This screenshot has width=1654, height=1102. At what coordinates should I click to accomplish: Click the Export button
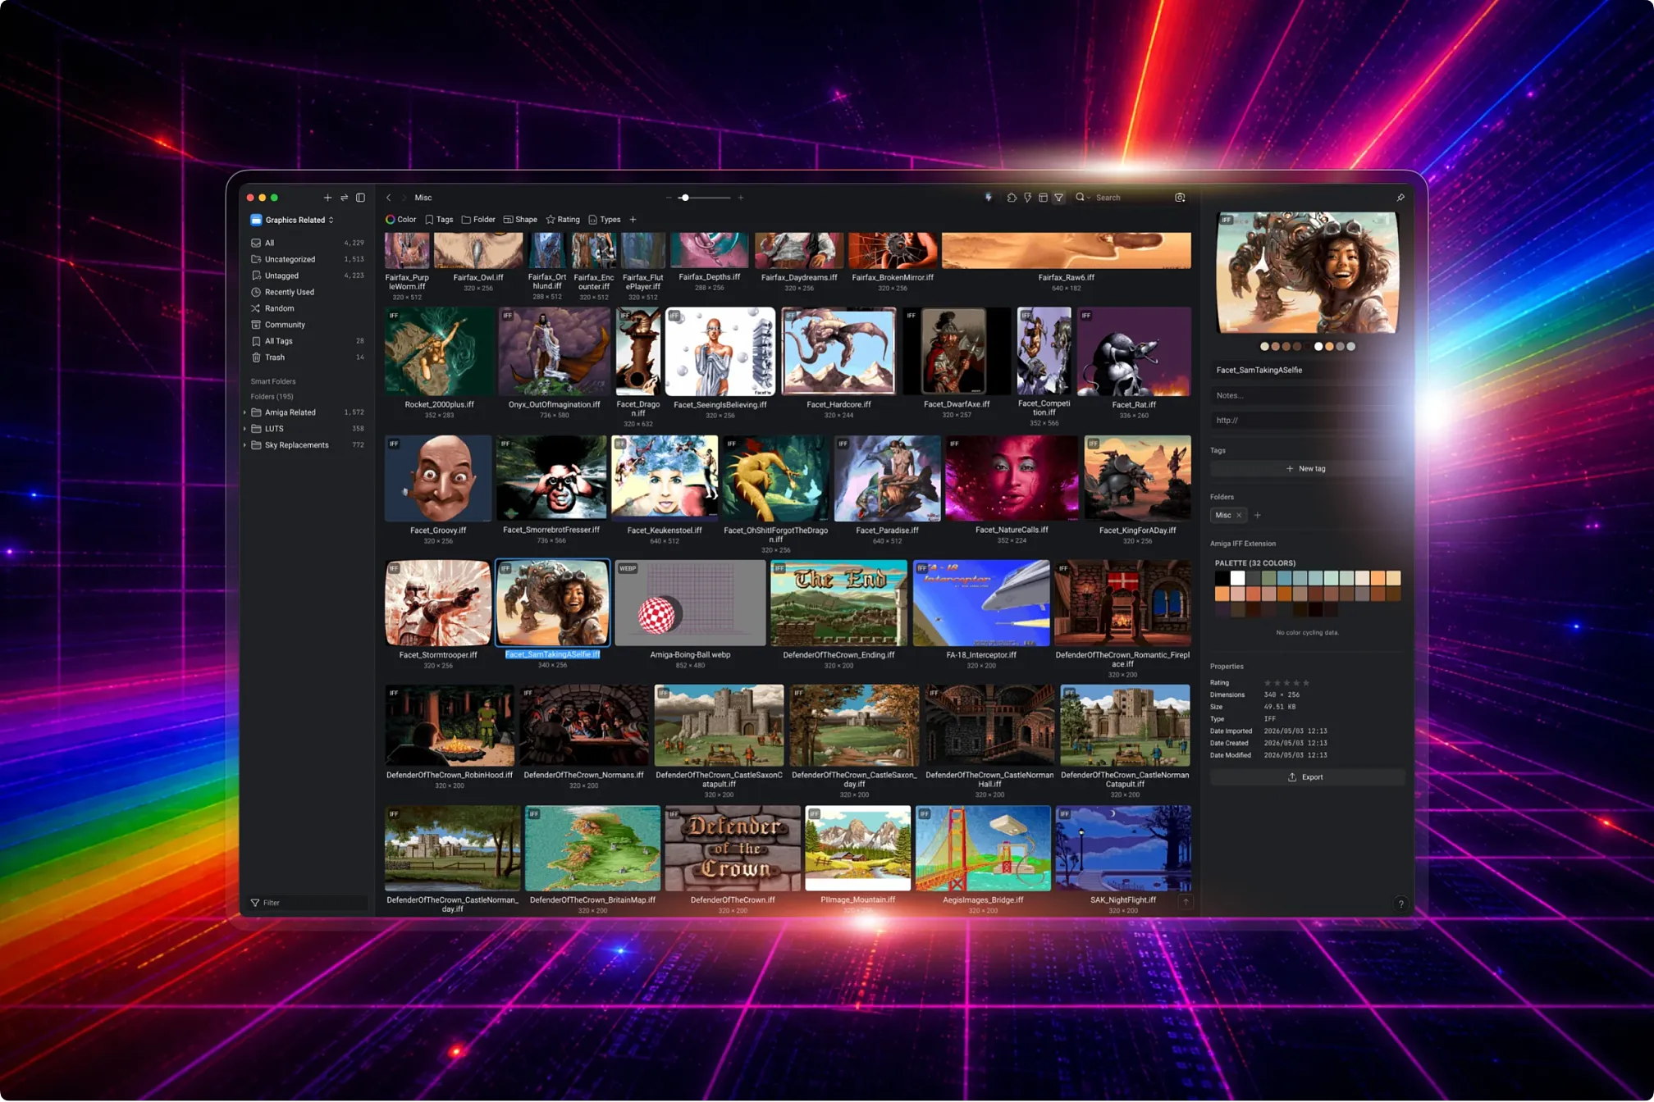1306,777
